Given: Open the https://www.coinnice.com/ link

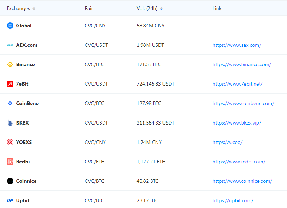Looking at the screenshot, I should (x=242, y=181).
